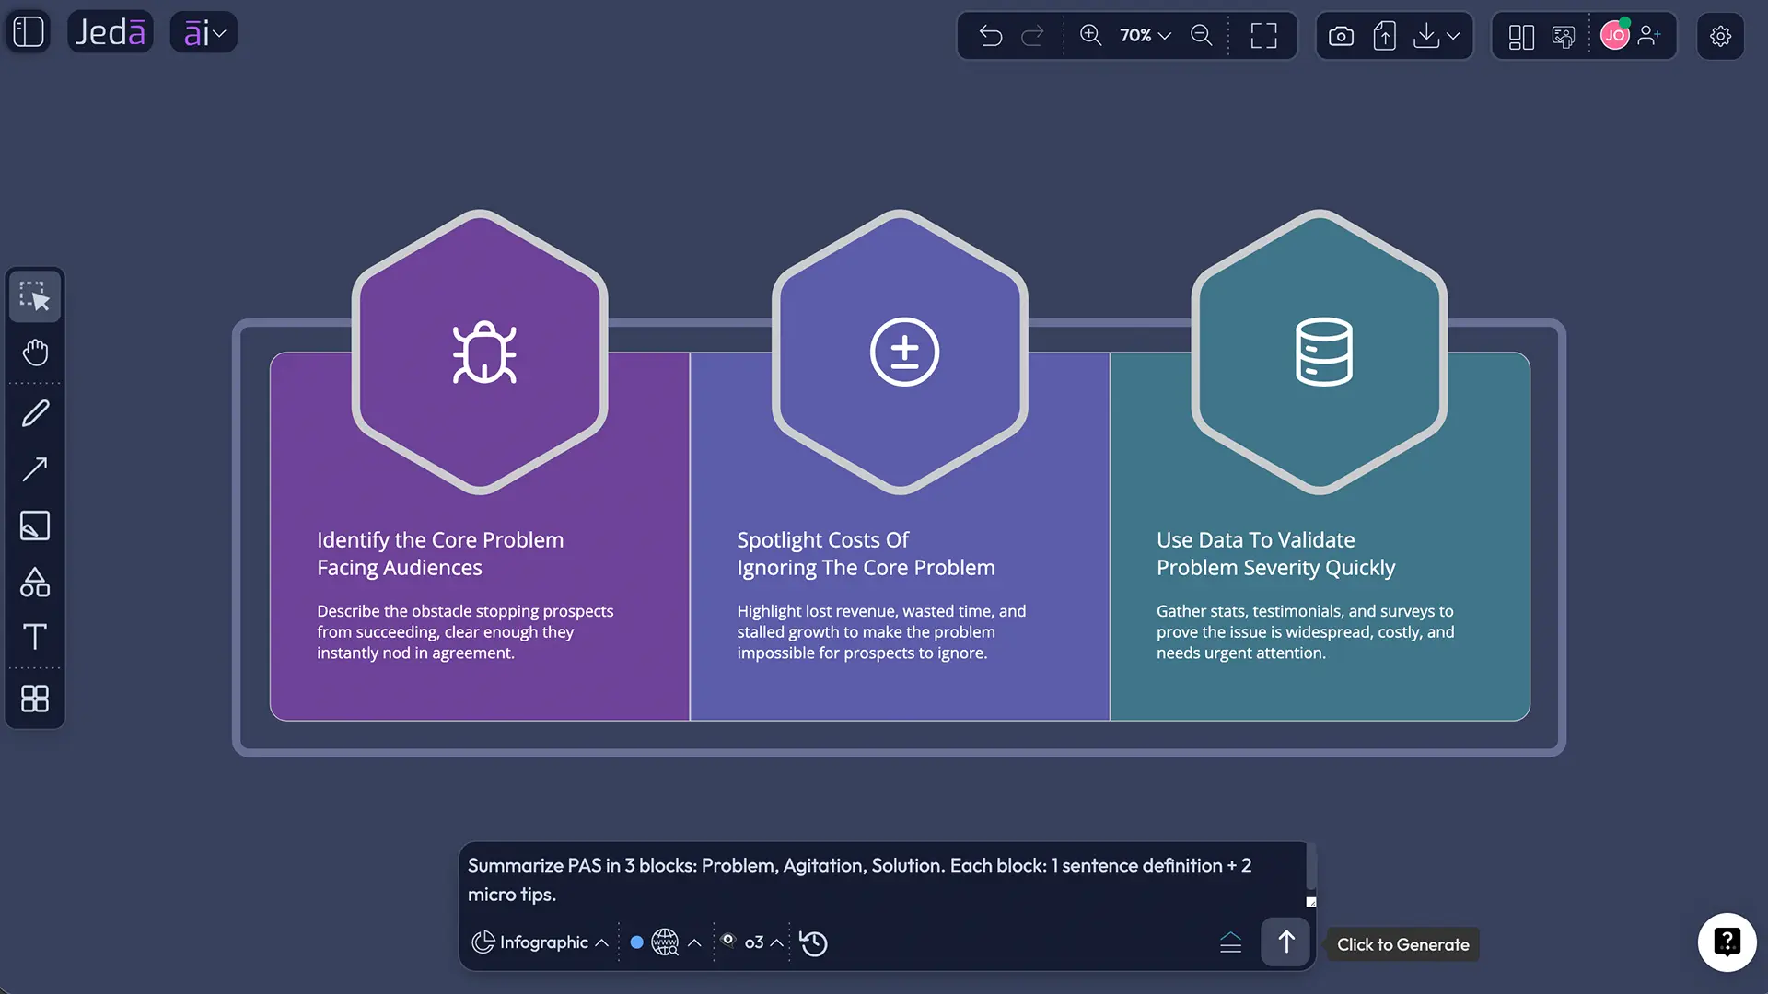Open the download options menu

[x=1436, y=36]
